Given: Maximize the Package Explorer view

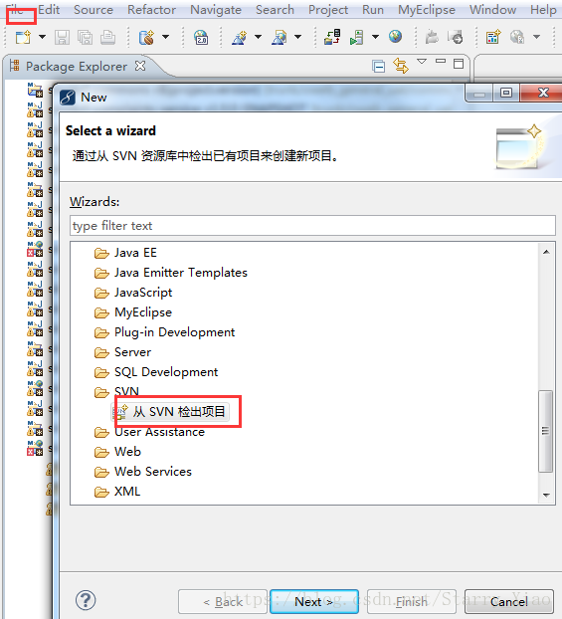Looking at the screenshot, I should 459,64.
